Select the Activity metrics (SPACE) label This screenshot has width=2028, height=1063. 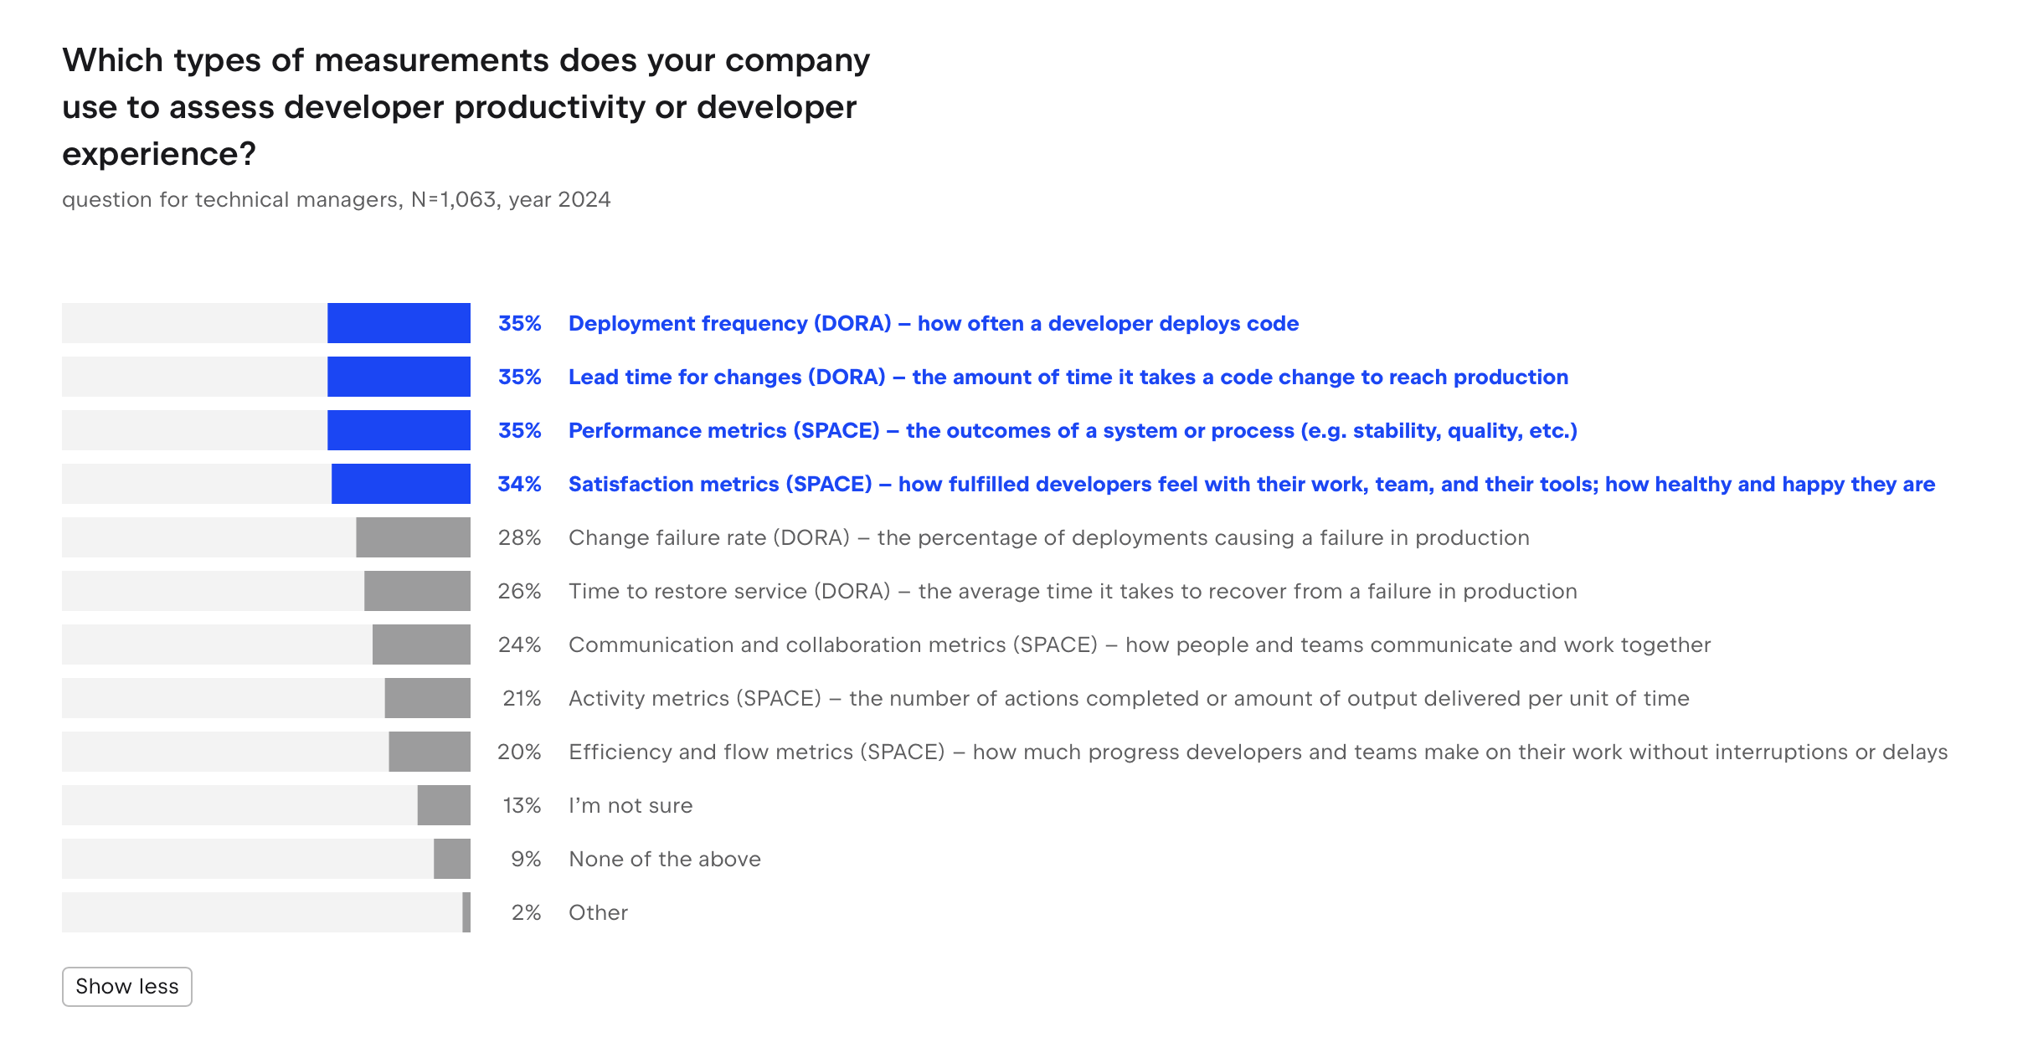tap(1129, 698)
